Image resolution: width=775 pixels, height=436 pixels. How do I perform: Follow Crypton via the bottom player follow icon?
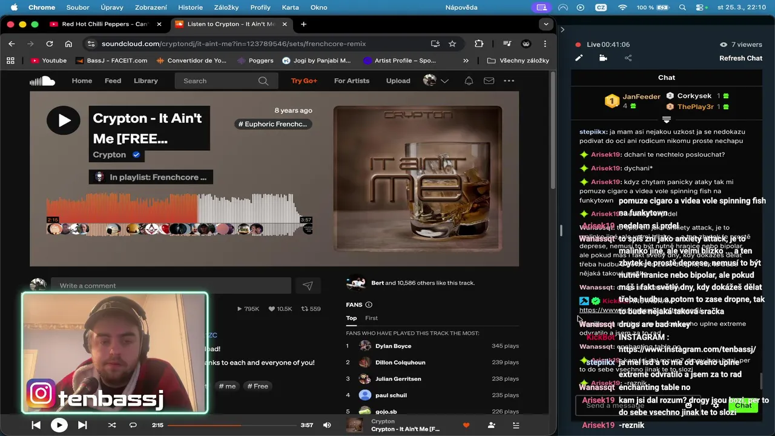(491, 425)
